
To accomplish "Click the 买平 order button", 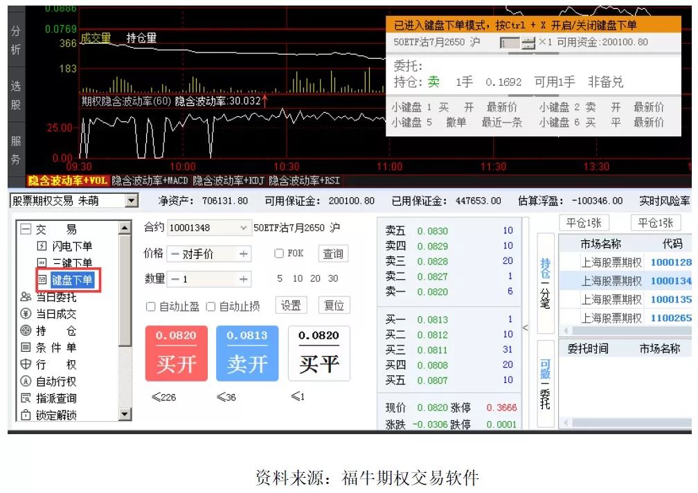I will coord(319,353).
